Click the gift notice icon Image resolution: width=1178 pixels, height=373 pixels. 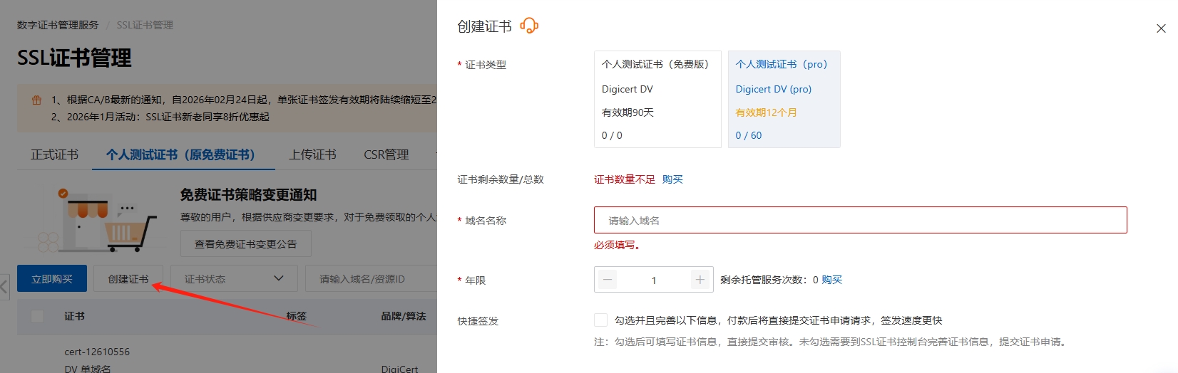(x=36, y=100)
